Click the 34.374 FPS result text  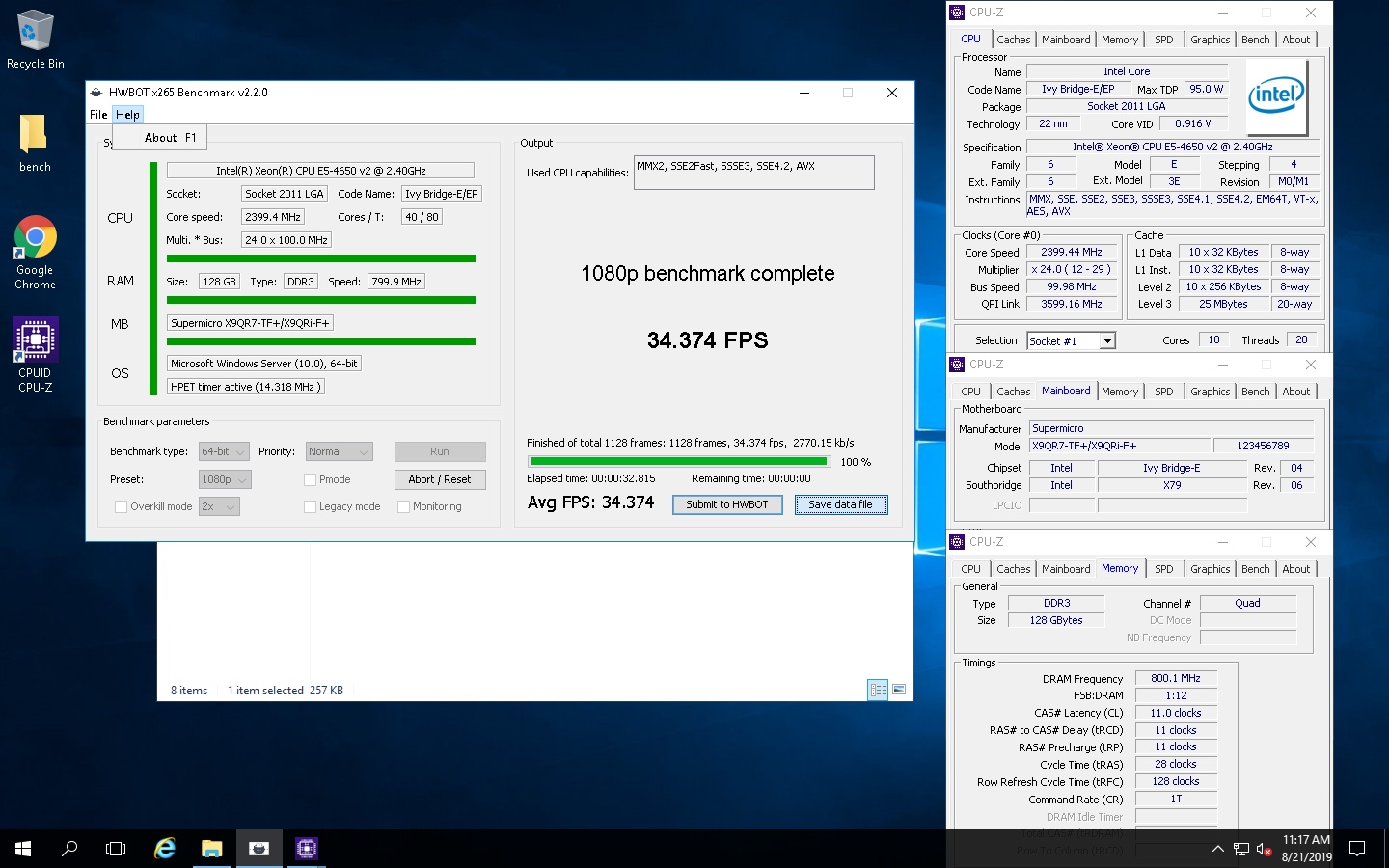click(708, 340)
